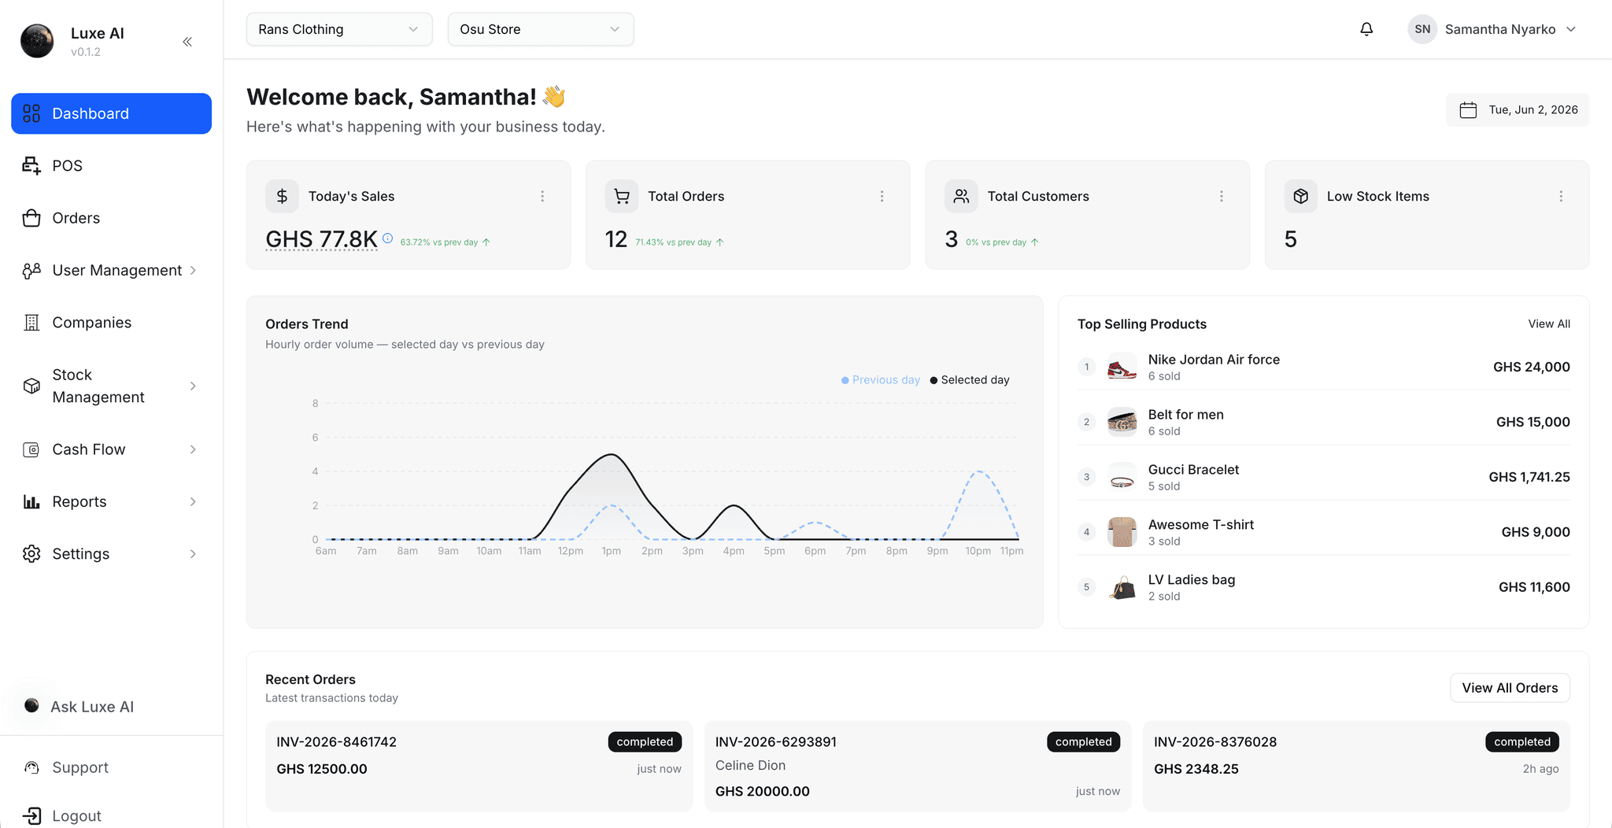Image resolution: width=1612 pixels, height=828 pixels.
Task: Expand the Cash Flow submenu chevron
Action: click(x=193, y=449)
